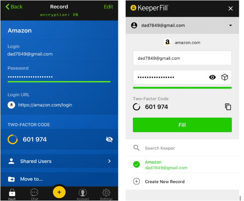Viewport: 244px width, 201px height.
Task: Open the https://amazon.com/login URL
Action: tap(45, 105)
